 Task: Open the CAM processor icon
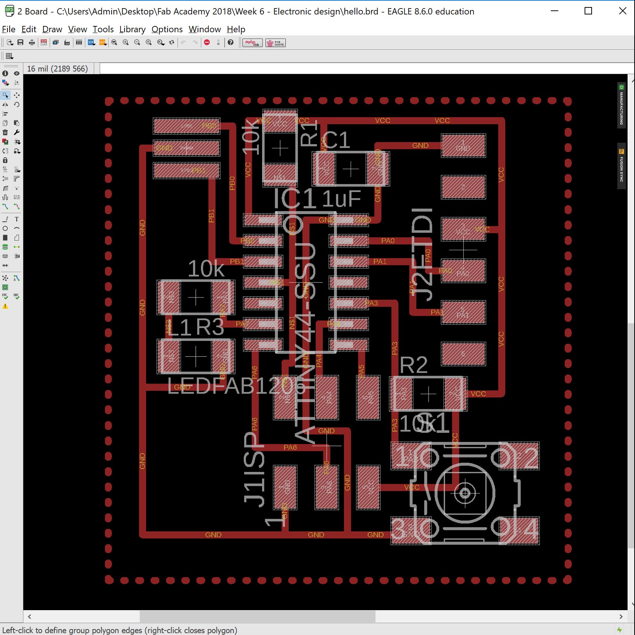pyautogui.click(x=67, y=43)
